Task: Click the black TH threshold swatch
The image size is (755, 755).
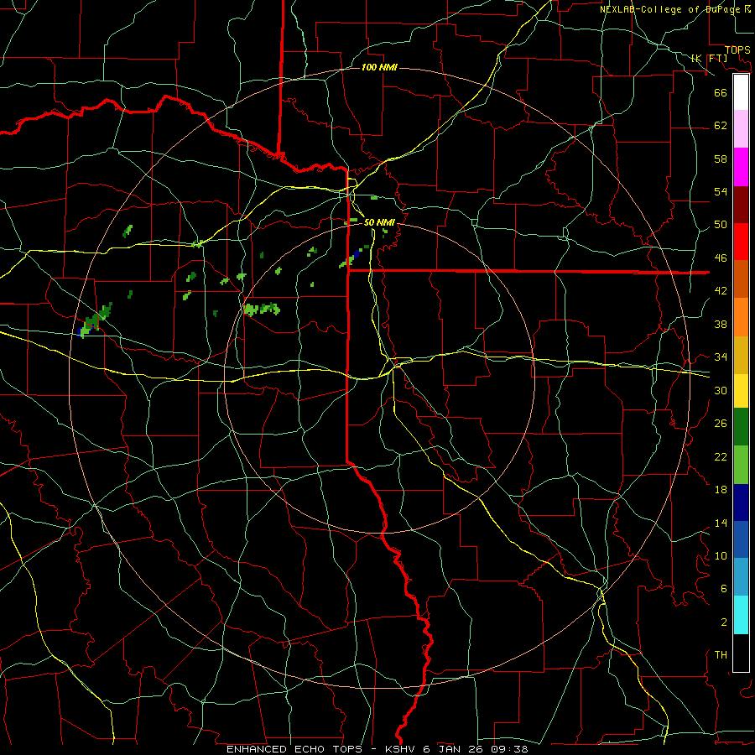Action: point(741,653)
